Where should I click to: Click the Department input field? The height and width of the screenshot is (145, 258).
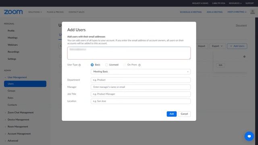[x=141, y=80]
